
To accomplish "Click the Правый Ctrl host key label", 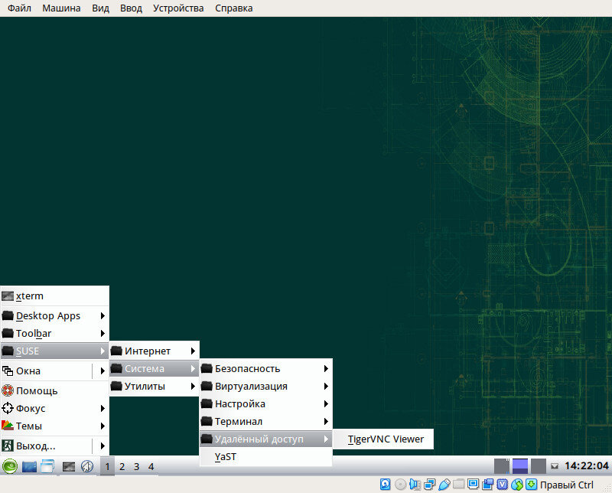I will pos(566,485).
